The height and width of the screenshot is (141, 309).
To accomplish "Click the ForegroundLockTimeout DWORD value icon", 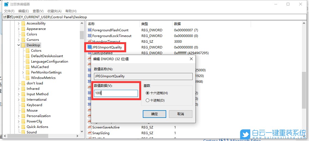I will point(90,36).
